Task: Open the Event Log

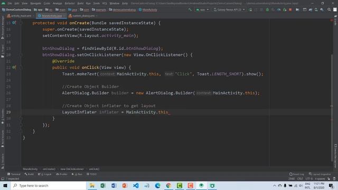Action: [297, 174]
